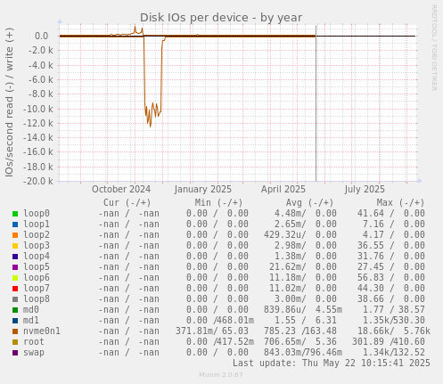Click the -20.0 k y-axis label
Image resolution: width=443 pixels, height=384 pixels.
coord(38,181)
